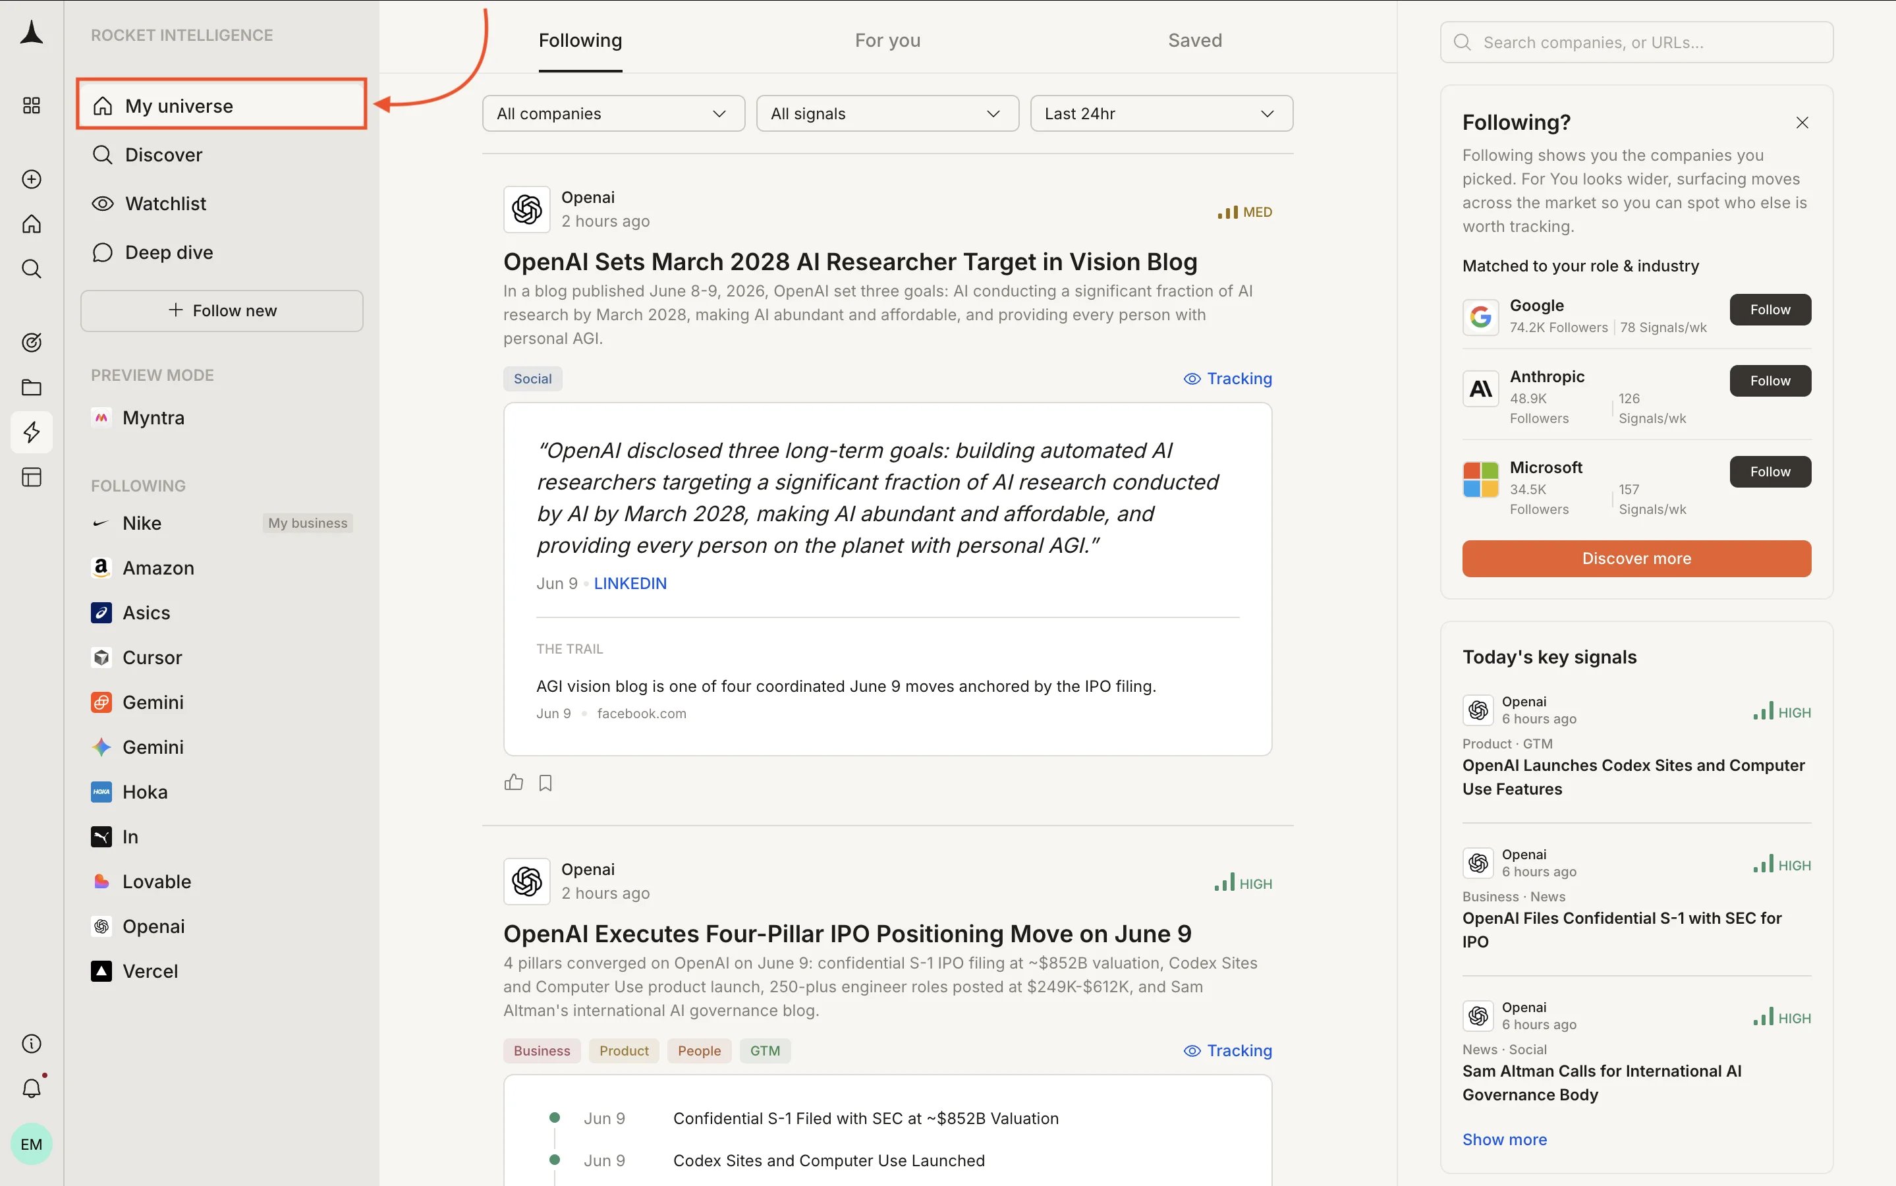This screenshot has height=1186, width=1896.
Task: Switch to the For you tab
Action: (x=887, y=40)
